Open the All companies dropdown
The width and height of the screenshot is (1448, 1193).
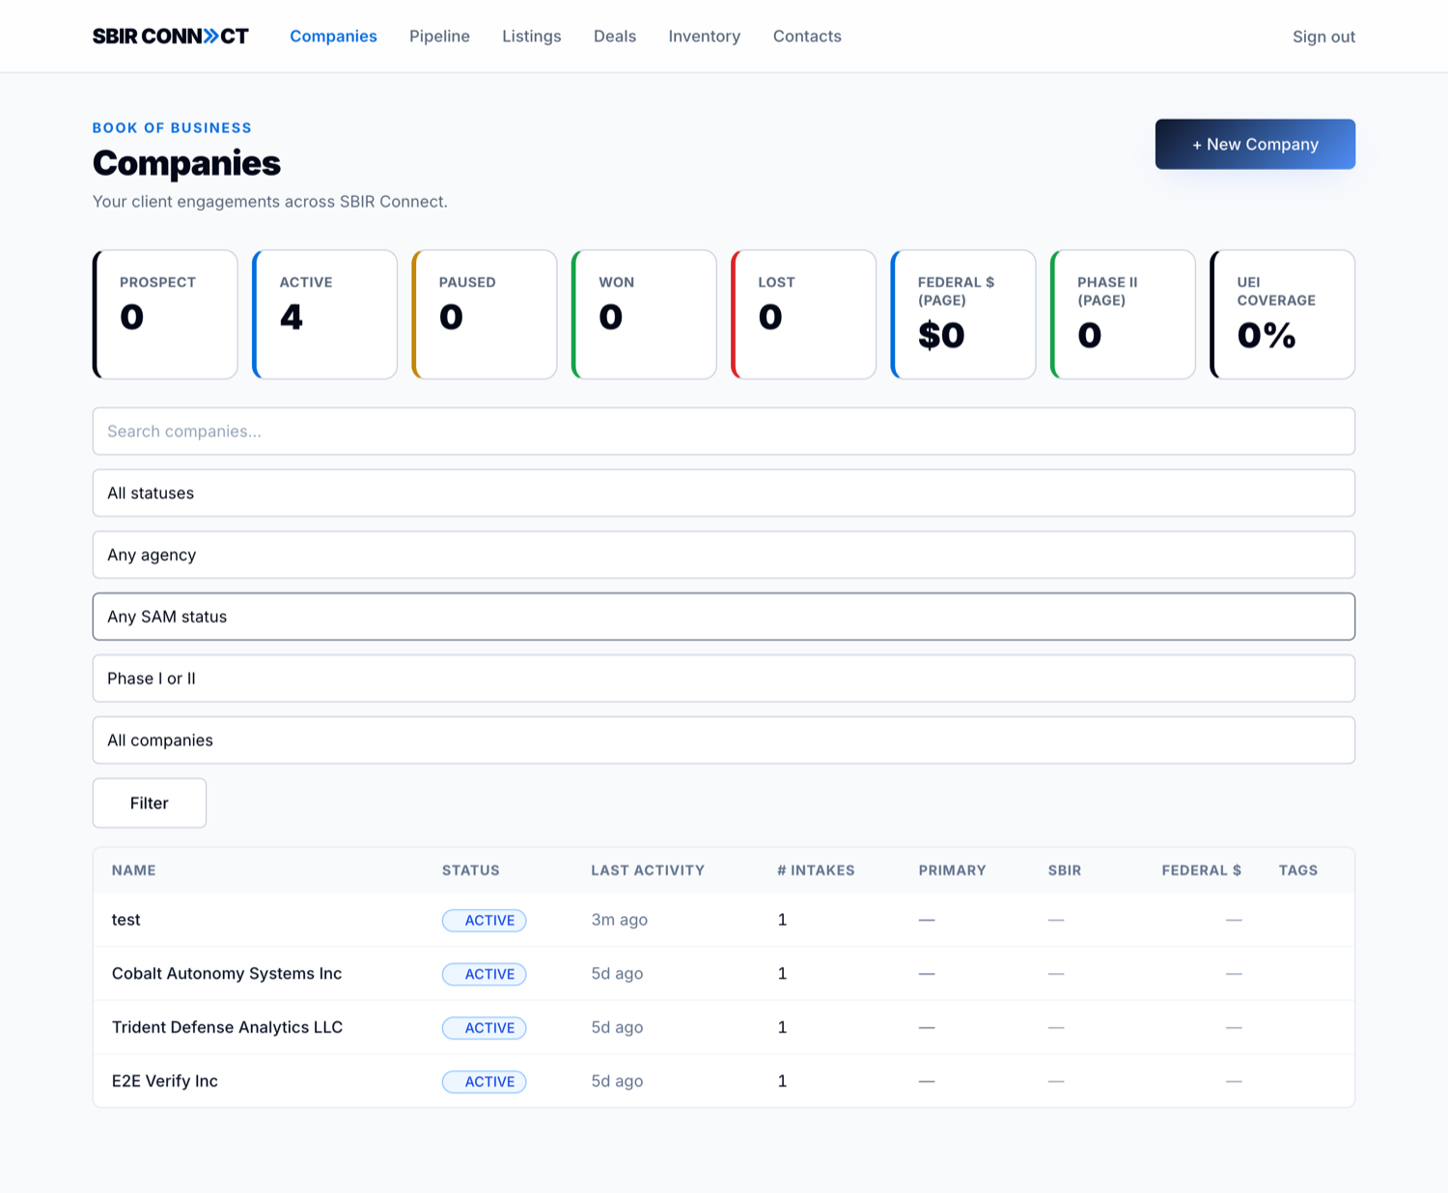(x=724, y=739)
